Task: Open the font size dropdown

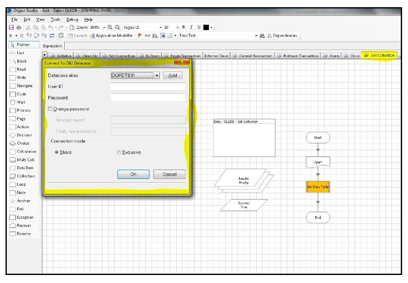Action: click(178, 27)
